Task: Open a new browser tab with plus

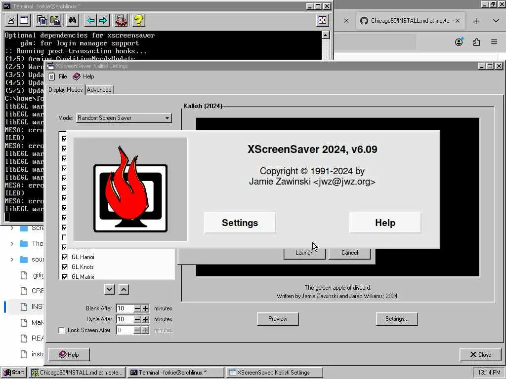Action: [476, 21]
